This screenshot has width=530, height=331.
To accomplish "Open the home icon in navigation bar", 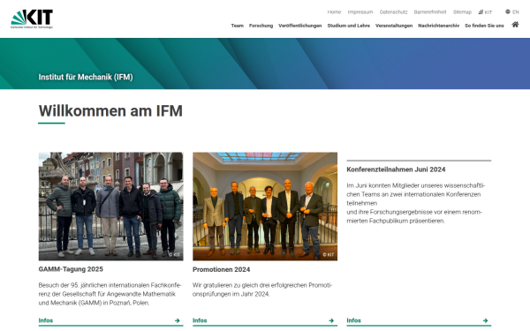I will coord(515,25).
